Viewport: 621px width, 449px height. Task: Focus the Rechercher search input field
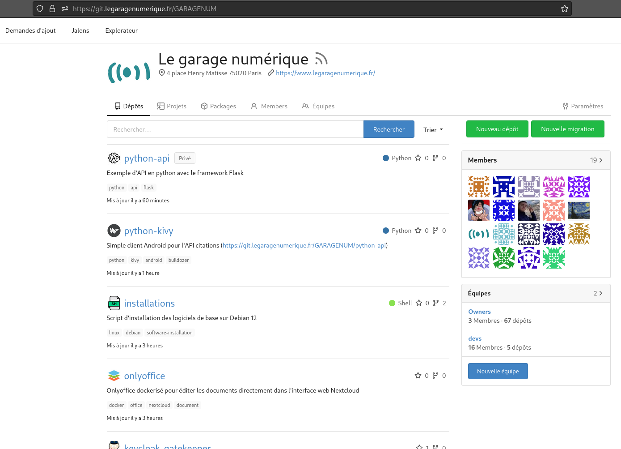click(x=235, y=129)
